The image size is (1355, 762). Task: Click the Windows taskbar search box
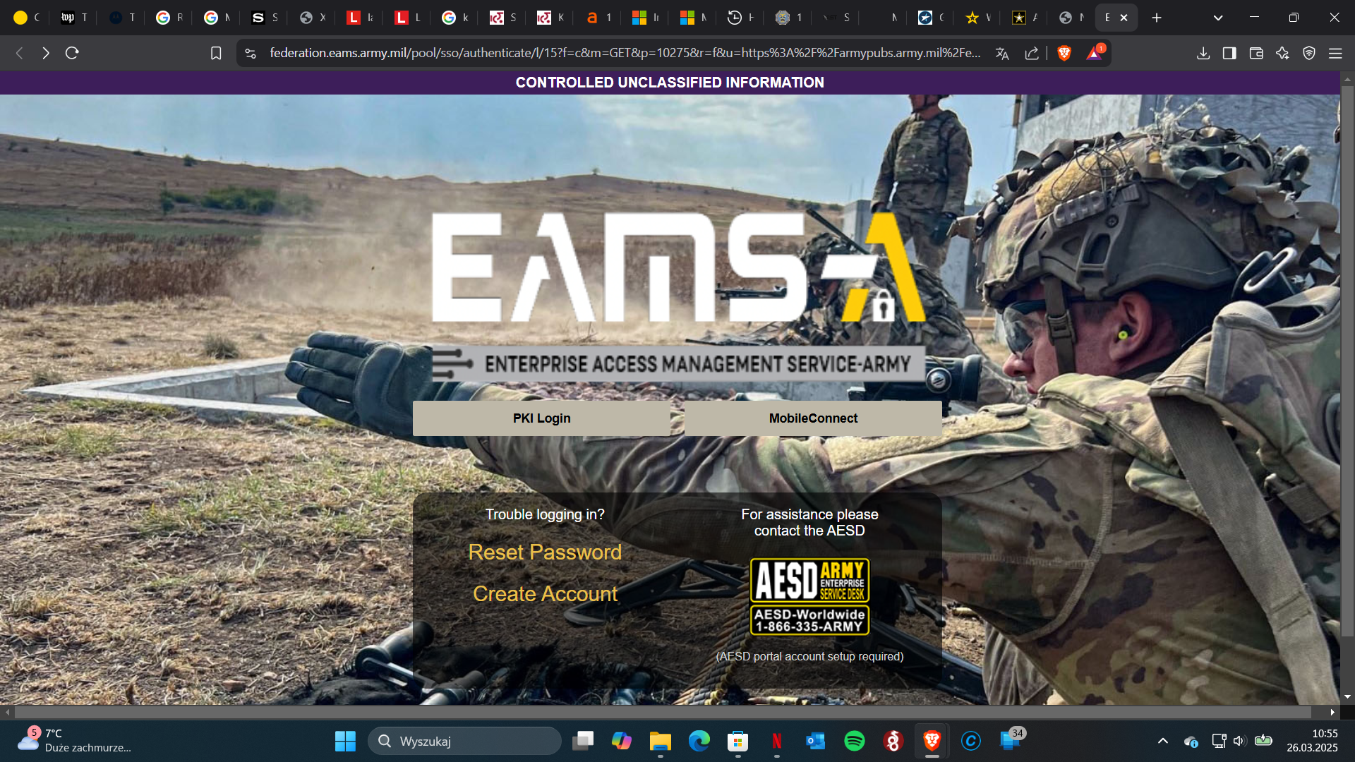point(466,741)
